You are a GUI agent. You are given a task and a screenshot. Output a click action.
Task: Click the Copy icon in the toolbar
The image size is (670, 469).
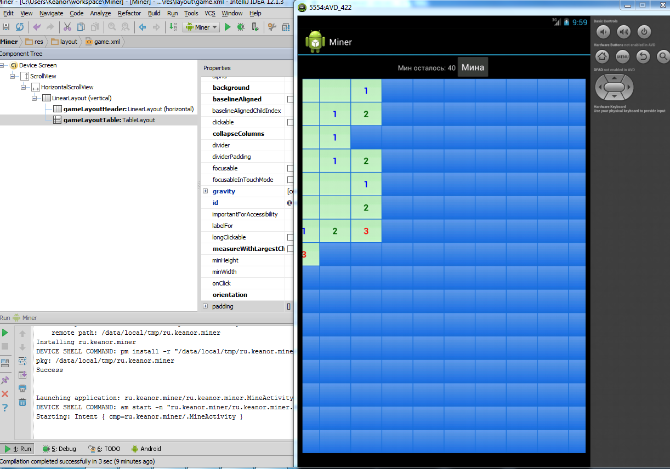click(x=81, y=27)
